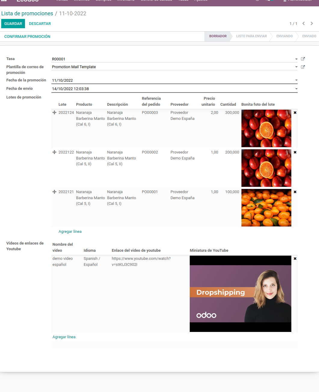Viewport: 319px width, 392px height.
Task: Go to the next record with the pager arrow
Action: pyautogui.click(x=312, y=23)
